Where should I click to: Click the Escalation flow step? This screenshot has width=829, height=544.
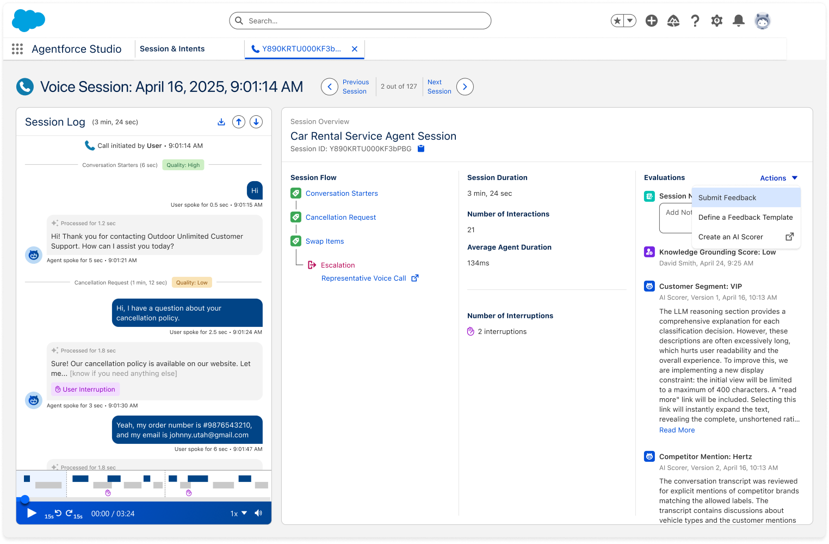coord(338,265)
